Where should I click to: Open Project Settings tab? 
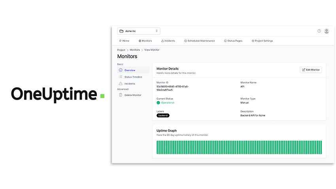pyautogui.click(x=262, y=41)
